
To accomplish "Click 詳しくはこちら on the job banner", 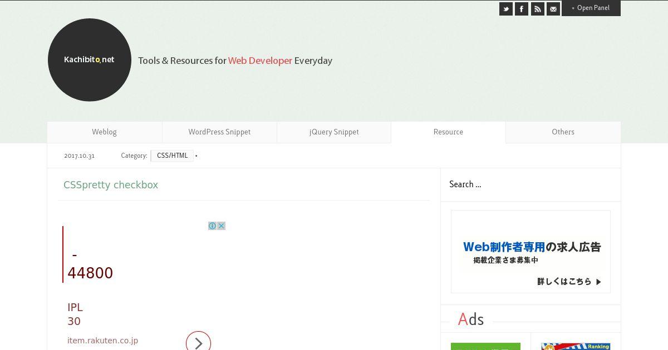I will 569,282.
